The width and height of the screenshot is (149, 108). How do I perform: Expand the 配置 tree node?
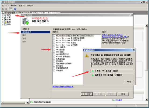pos(3,22)
